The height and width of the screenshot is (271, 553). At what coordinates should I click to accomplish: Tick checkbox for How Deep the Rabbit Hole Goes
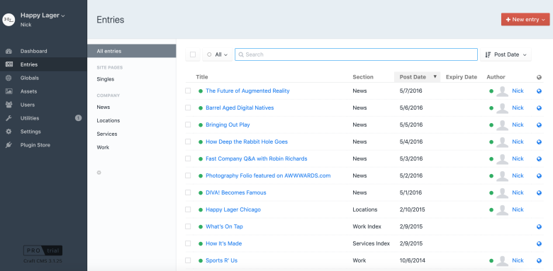coord(188,142)
